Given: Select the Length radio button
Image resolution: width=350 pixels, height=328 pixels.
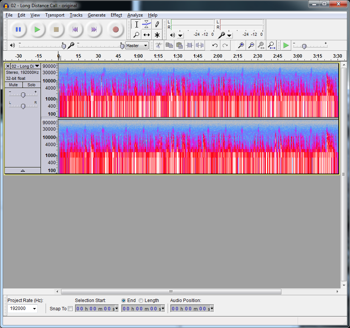Looking at the screenshot, I should pos(141,301).
